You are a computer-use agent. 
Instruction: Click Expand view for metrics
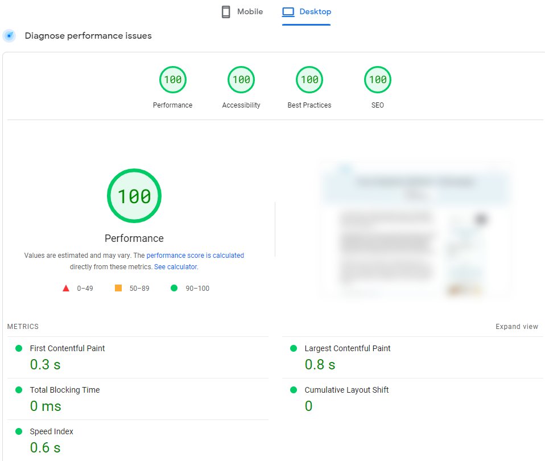[x=517, y=327]
